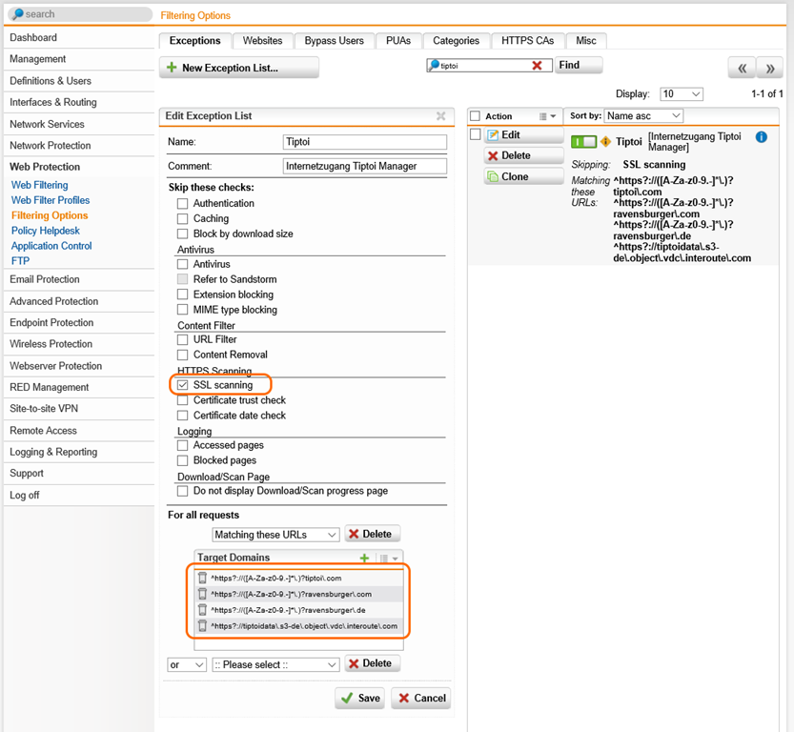Switch to the HTTPS CAs tab

(527, 41)
